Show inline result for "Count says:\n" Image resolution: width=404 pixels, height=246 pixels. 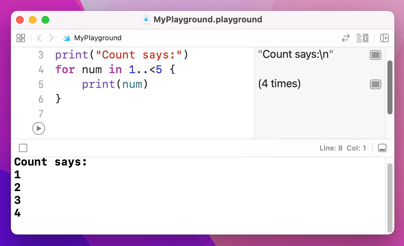[x=375, y=55]
